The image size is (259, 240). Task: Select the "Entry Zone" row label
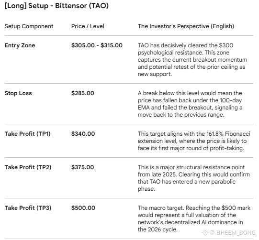point(20,45)
